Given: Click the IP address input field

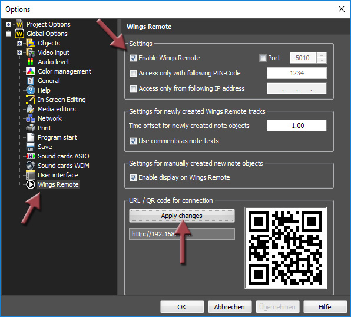Looking at the screenshot, I should [297, 88].
